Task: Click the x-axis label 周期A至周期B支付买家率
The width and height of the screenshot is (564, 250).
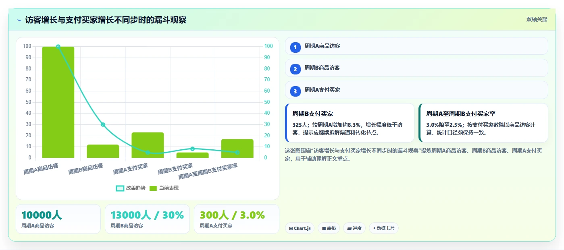Action: pos(208,172)
